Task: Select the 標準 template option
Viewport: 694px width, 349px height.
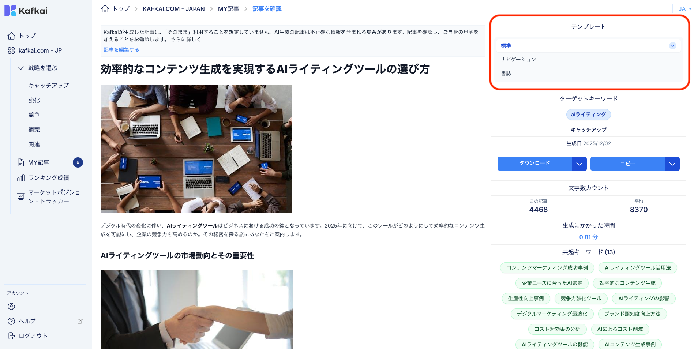Action: click(x=588, y=46)
